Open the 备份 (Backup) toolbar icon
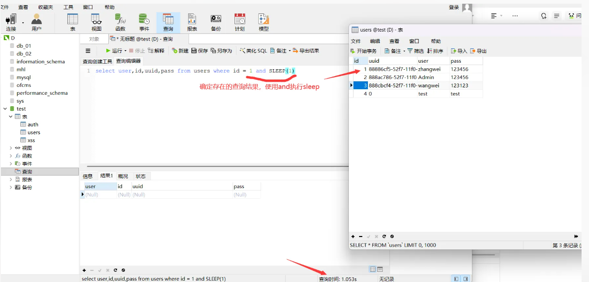 click(216, 22)
